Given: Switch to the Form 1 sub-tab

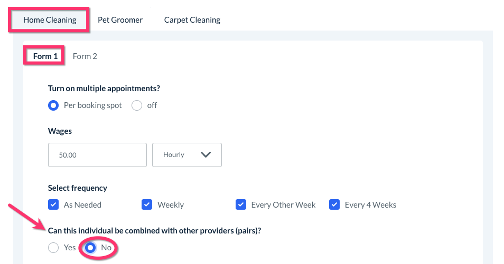Looking at the screenshot, I should click(45, 56).
